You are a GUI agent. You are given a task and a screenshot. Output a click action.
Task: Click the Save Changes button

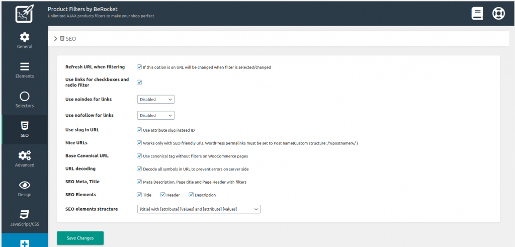click(x=80, y=238)
